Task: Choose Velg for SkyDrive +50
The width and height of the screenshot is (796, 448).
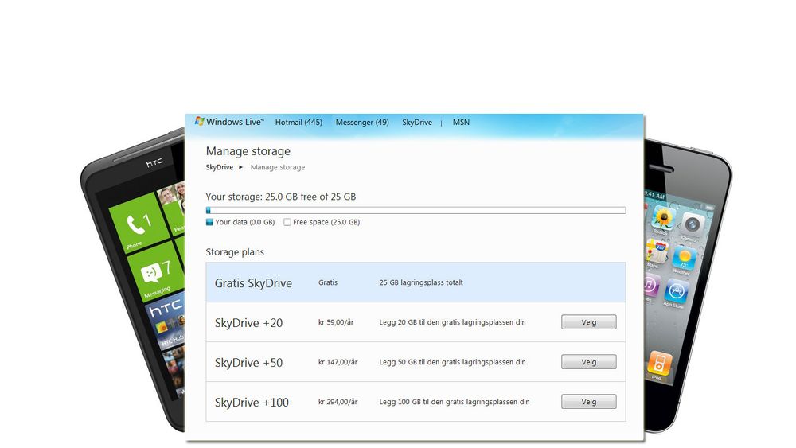Action: point(589,362)
